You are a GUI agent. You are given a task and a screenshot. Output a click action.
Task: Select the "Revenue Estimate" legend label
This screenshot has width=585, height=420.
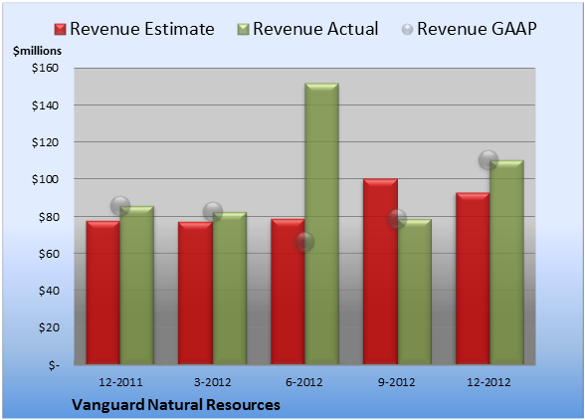(x=142, y=29)
